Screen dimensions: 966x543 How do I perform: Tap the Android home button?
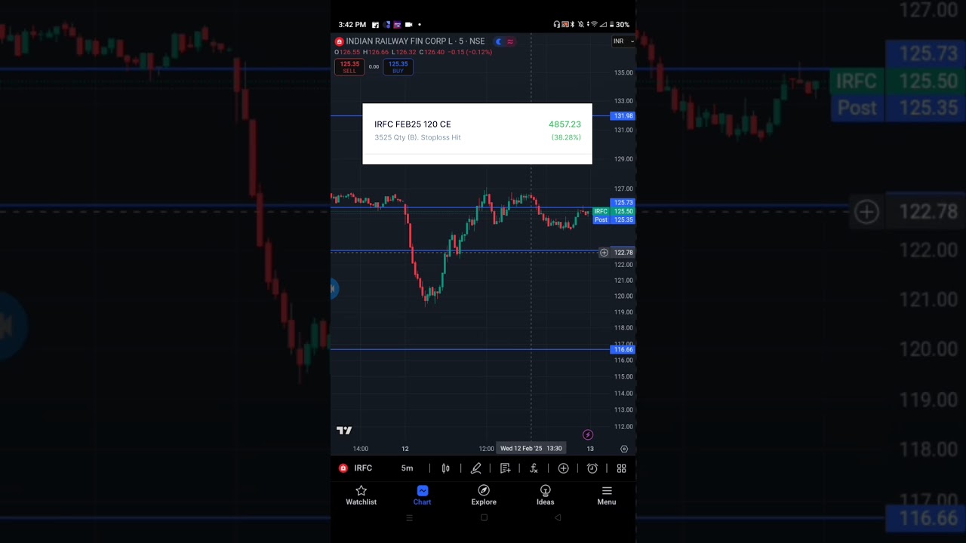pyautogui.click(x=484, y=517)
